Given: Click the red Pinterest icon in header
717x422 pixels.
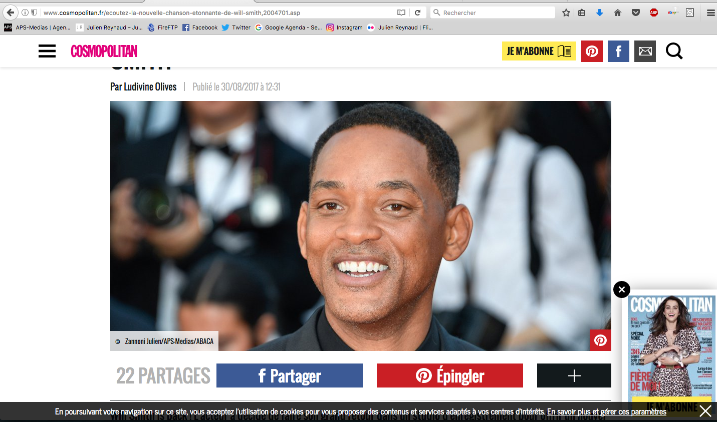Looking at the screenshot, I should click(x=592, y=51).
